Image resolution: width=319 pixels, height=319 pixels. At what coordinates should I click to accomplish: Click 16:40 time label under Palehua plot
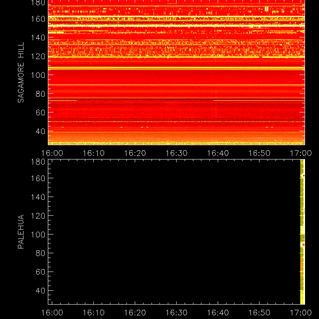click(x=218, y=313)
